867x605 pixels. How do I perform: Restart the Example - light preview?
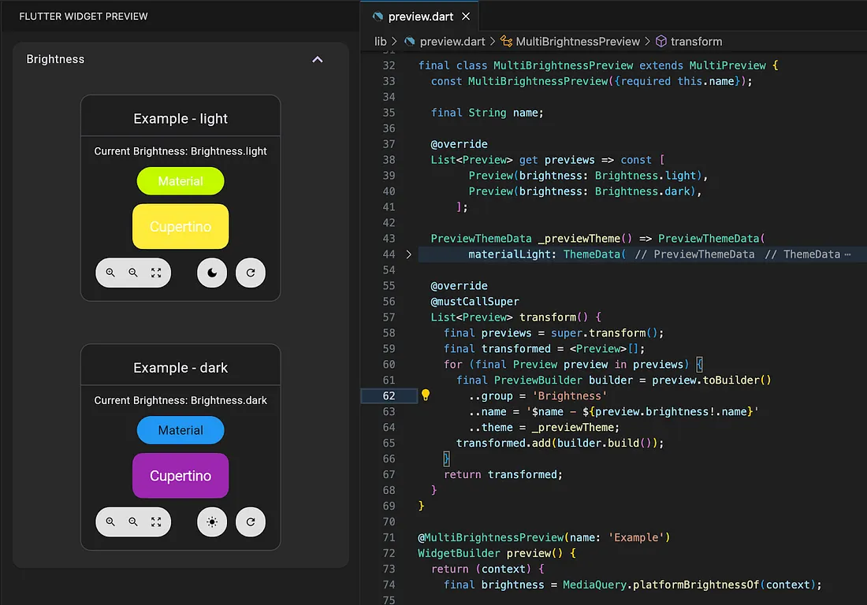click(251, 273)
